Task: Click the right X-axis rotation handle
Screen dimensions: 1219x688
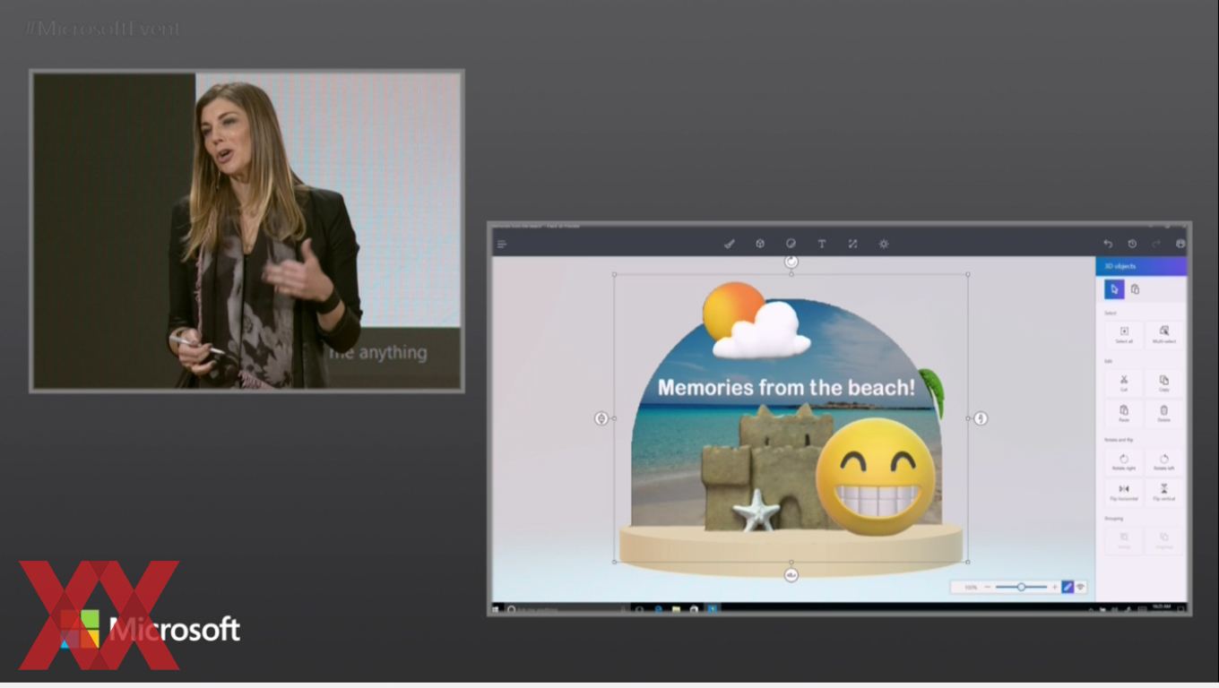Action: pyautogui.click(x=981, y=418)
